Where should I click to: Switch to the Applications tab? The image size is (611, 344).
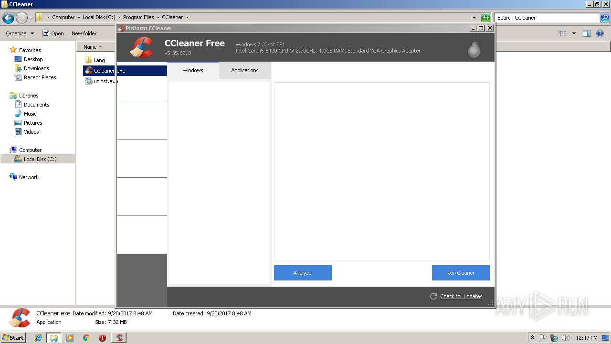(x=245, y=70)
